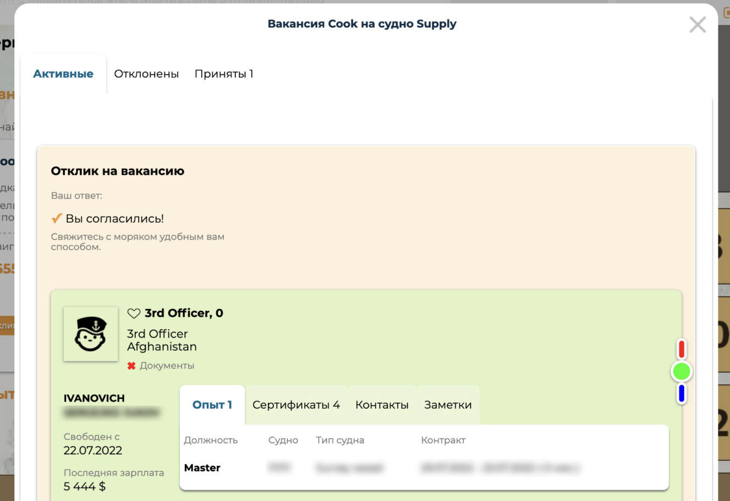
Task: Open the Документы link
Action: [x=167, y=366]
